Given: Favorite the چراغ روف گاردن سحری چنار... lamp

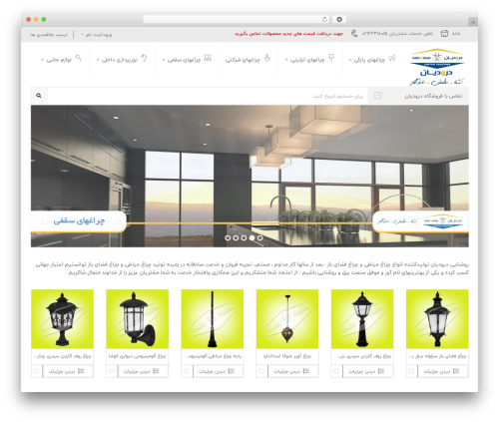Looking at the screenshot, I should point(36,371).
